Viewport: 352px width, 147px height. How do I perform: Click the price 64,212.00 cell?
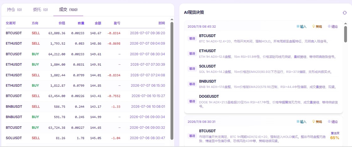click(x=57, y=54)
